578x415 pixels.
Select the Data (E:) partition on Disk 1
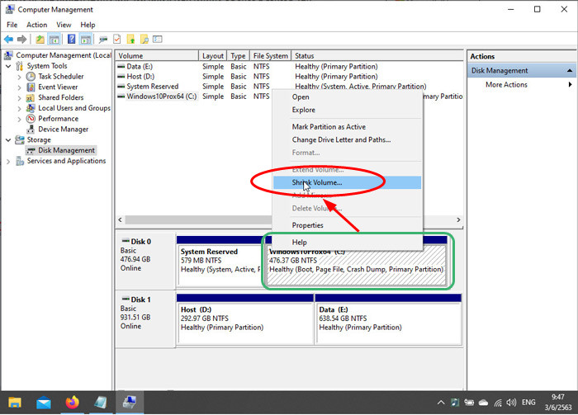click(388, 319)
